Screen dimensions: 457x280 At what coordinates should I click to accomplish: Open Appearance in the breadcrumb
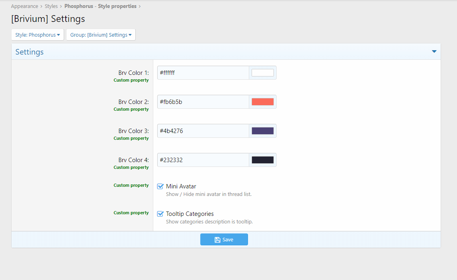point(25,6)
